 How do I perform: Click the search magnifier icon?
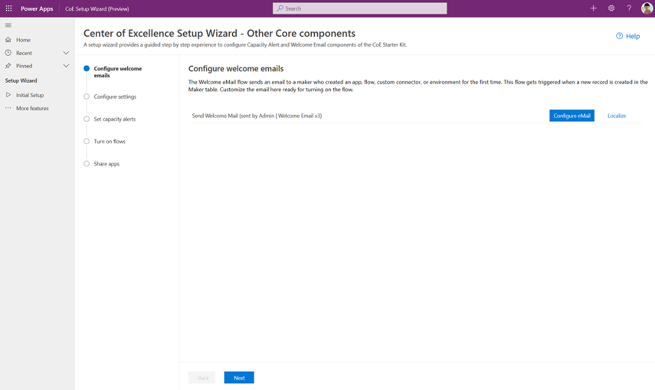coord(280,9)
